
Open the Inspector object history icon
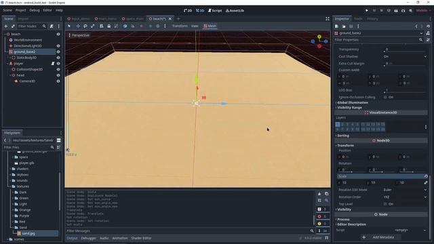428,26
